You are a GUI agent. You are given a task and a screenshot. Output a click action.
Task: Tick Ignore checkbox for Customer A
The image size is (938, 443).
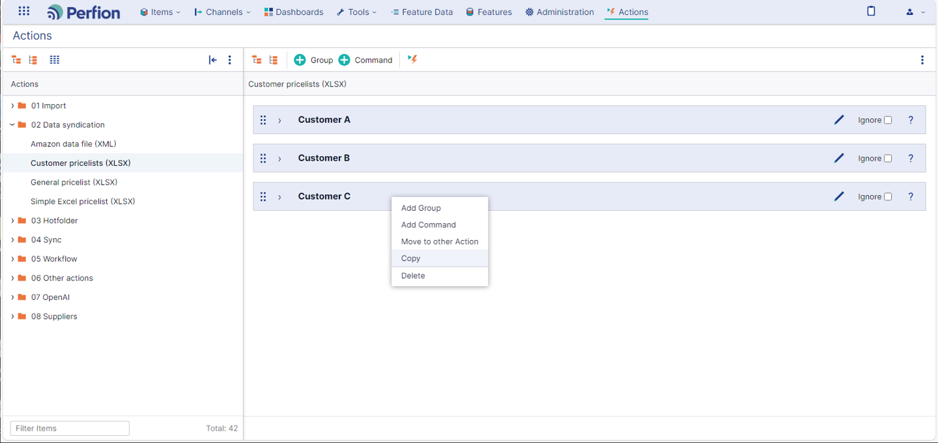click(x=888, y=120)
